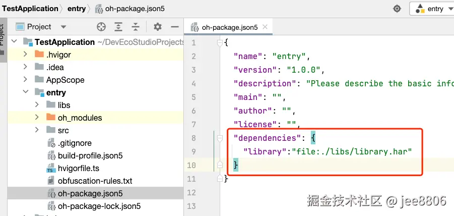The width and height of the screenshot is (454, 216).
Task: Click the debug target icon in top toolbar
Action: [x=397, y=9]
